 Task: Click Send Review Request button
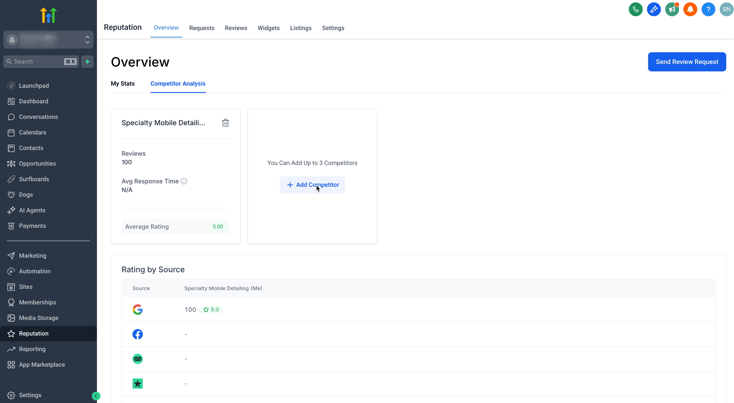point(687,62)
